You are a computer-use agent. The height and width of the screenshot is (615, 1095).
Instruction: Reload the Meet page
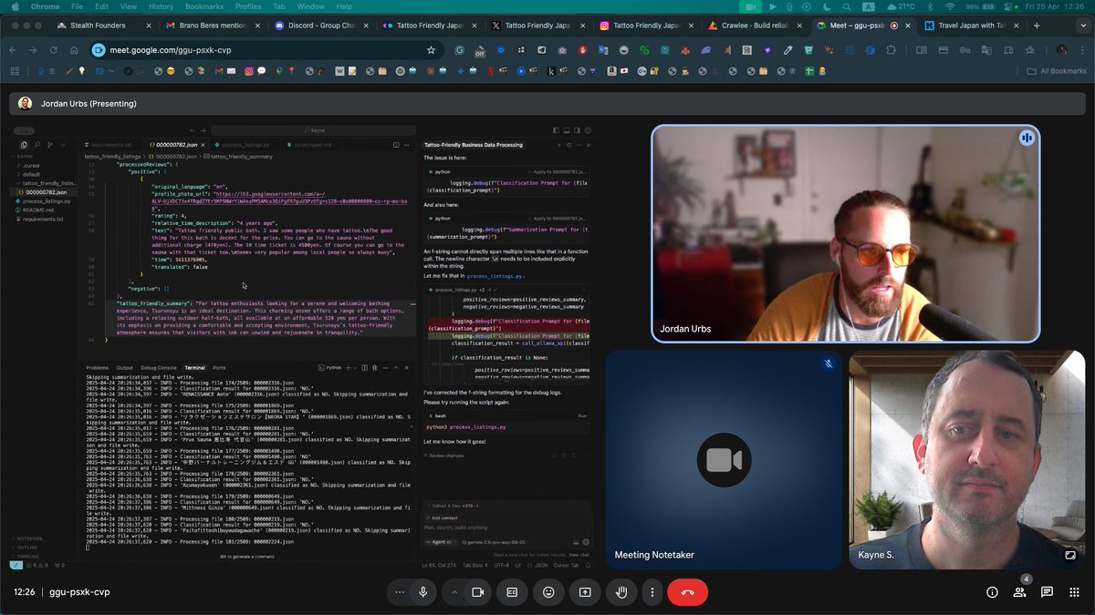(x=53, y=50)
